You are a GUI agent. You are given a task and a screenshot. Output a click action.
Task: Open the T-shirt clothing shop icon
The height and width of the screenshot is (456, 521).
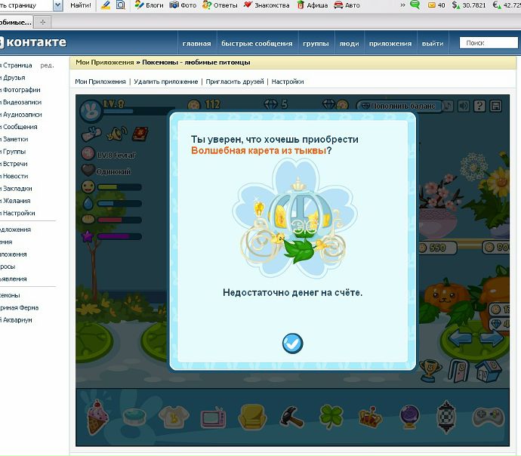174,416
